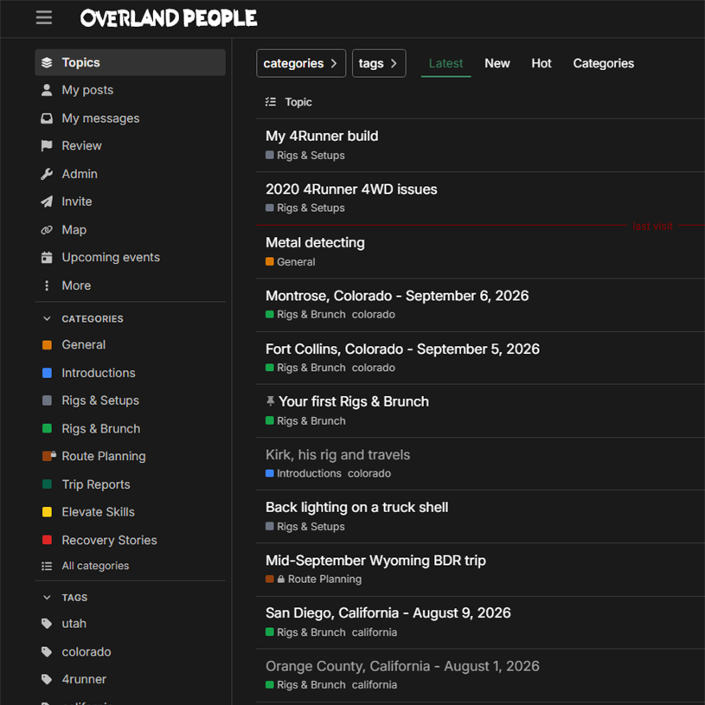
Task: Open All categories link
Action: 130,566
